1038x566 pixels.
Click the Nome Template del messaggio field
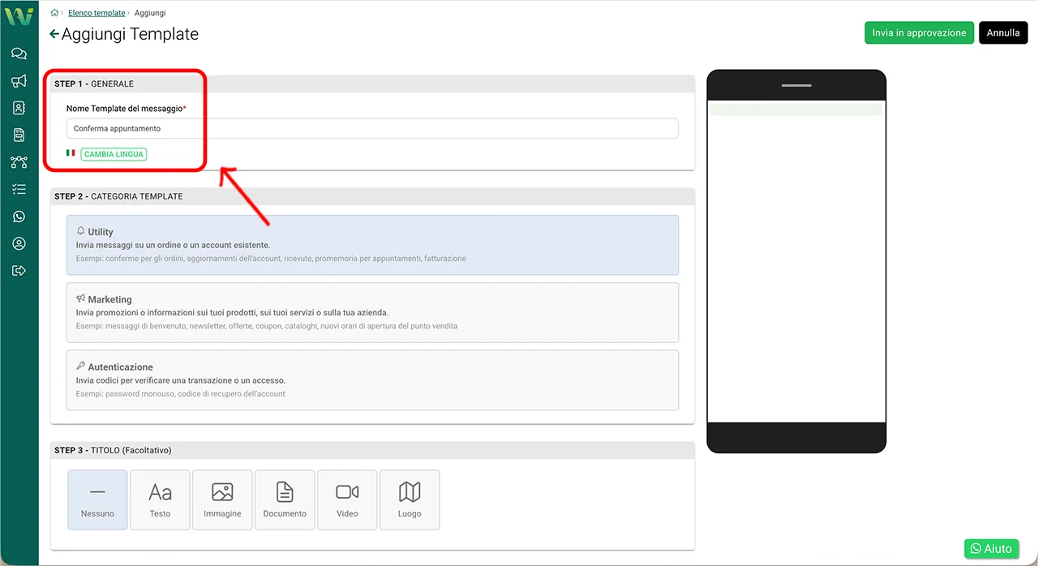point(372,128)
